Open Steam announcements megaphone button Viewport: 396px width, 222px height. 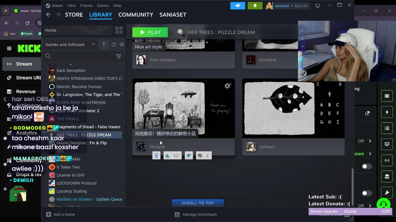pyautogui.click(x=238, y=6)
